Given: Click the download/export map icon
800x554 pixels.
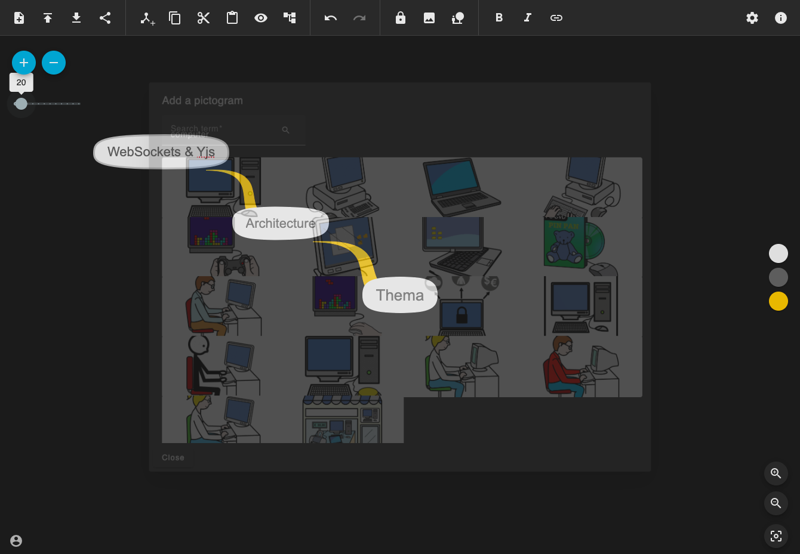Looking at the screenshot, I should tap(76, 18).
